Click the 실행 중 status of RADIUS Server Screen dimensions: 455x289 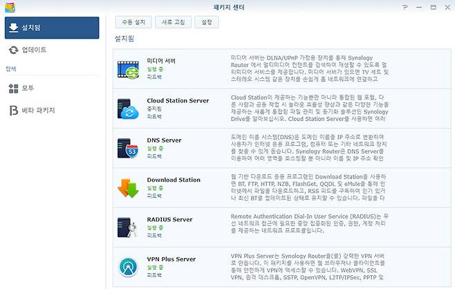[x=155, y=227]
